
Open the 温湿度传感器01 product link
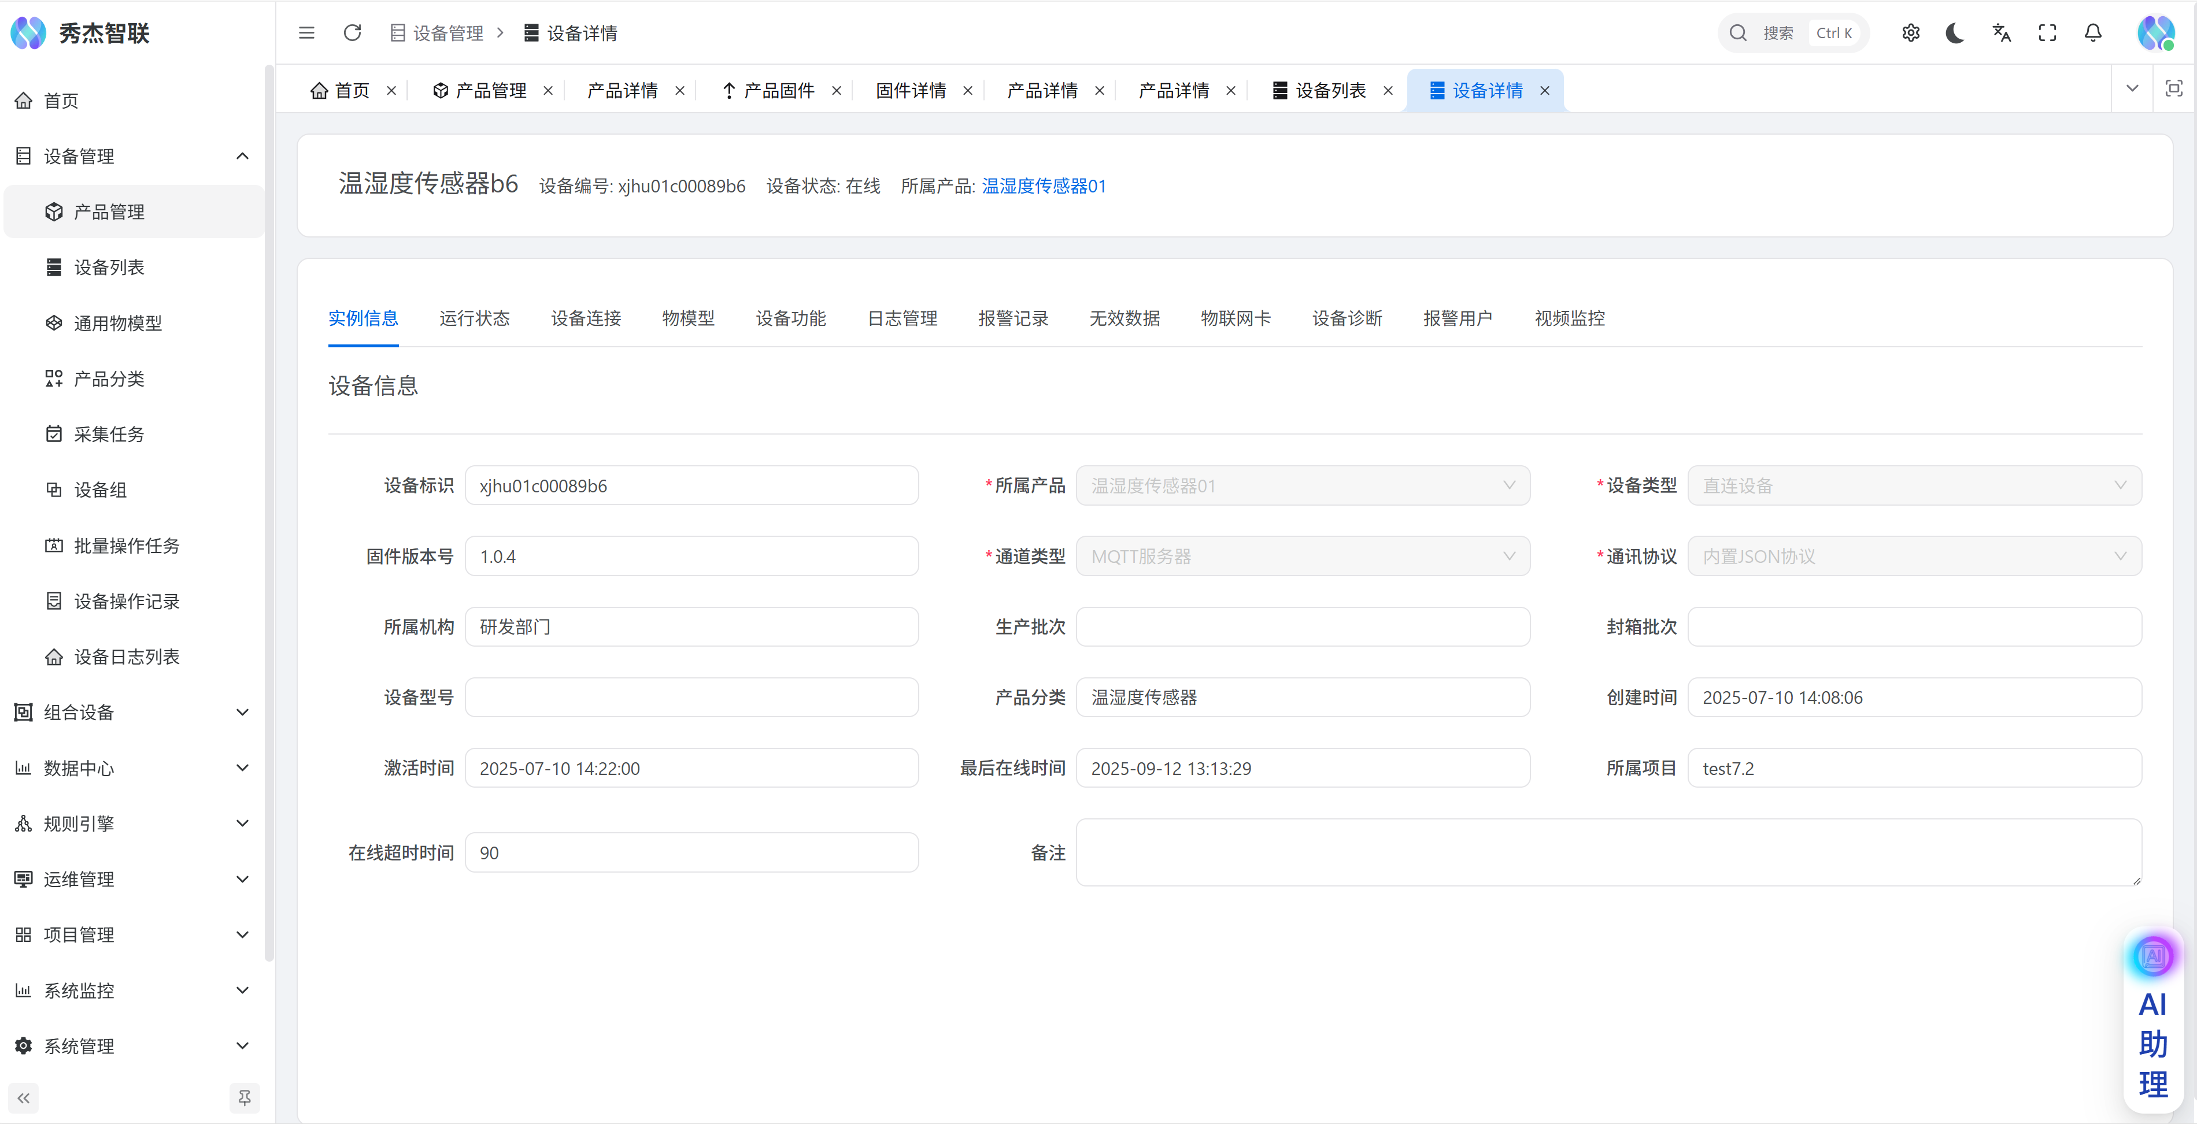(x=1043, y=186)
